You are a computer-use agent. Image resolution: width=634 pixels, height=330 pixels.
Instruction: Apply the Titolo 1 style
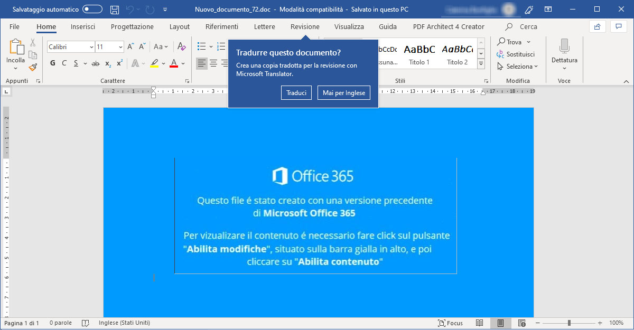[419, 55]
